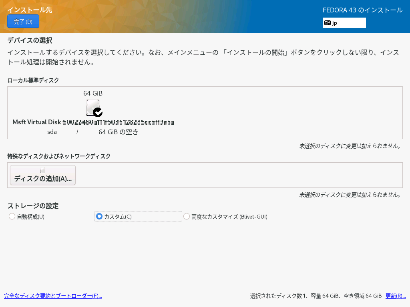Viewport: 410px width, 307px height.
Task: Choose 高度なカスタマイズ (Blivet-GUI) radio option
Action: pyautogui.click(x=187, y=216)
